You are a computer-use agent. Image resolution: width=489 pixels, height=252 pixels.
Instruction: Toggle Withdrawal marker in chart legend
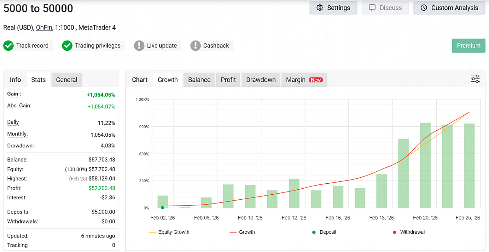coord(408,232)
